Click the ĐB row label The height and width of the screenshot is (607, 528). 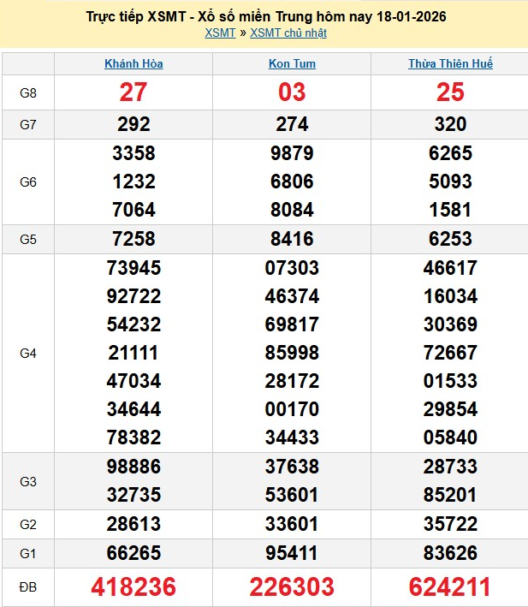pos(27,586)
